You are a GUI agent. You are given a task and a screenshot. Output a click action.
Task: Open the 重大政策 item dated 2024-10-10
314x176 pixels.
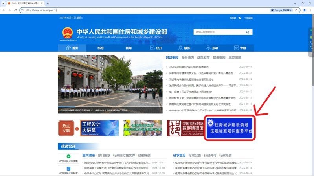point(117,168)
